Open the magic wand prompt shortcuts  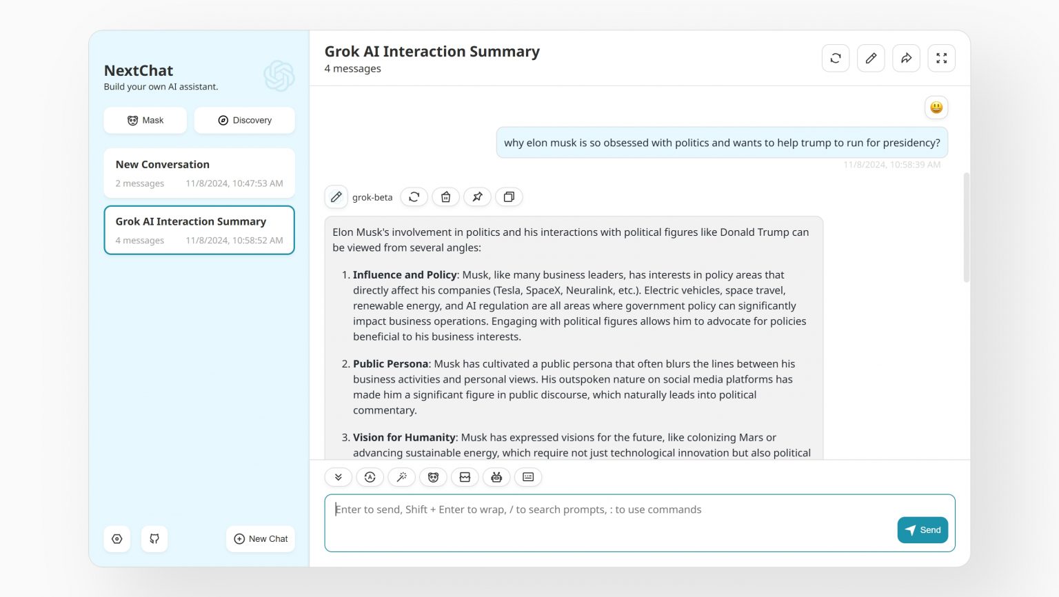(x=402, y=476)
